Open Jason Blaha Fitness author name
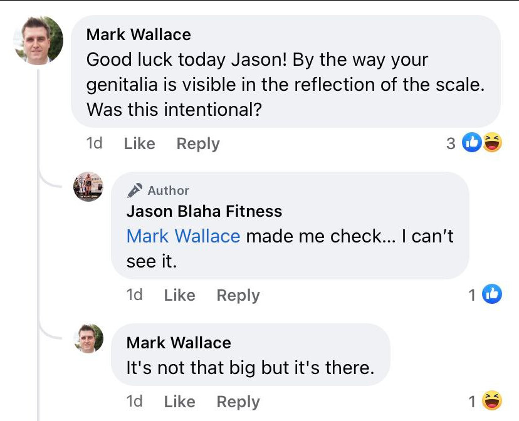Image resolution: width=519 pixels, height=421 pixels. (x=204, y=212)
